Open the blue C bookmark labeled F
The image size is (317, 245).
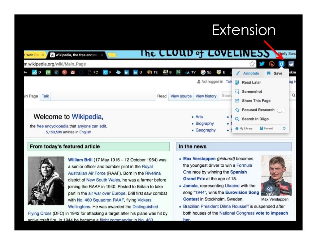pyautogui.click(x=107, y=72)
